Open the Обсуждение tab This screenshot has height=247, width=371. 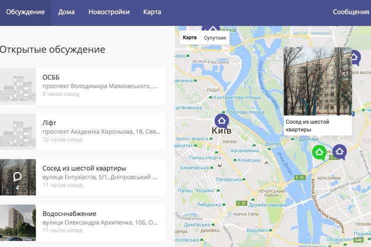pos(26,12)
